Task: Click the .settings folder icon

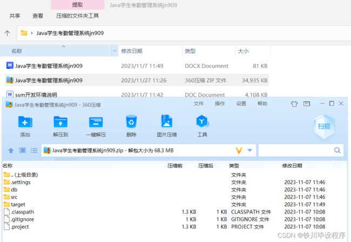Action: [x=6, y=182]
